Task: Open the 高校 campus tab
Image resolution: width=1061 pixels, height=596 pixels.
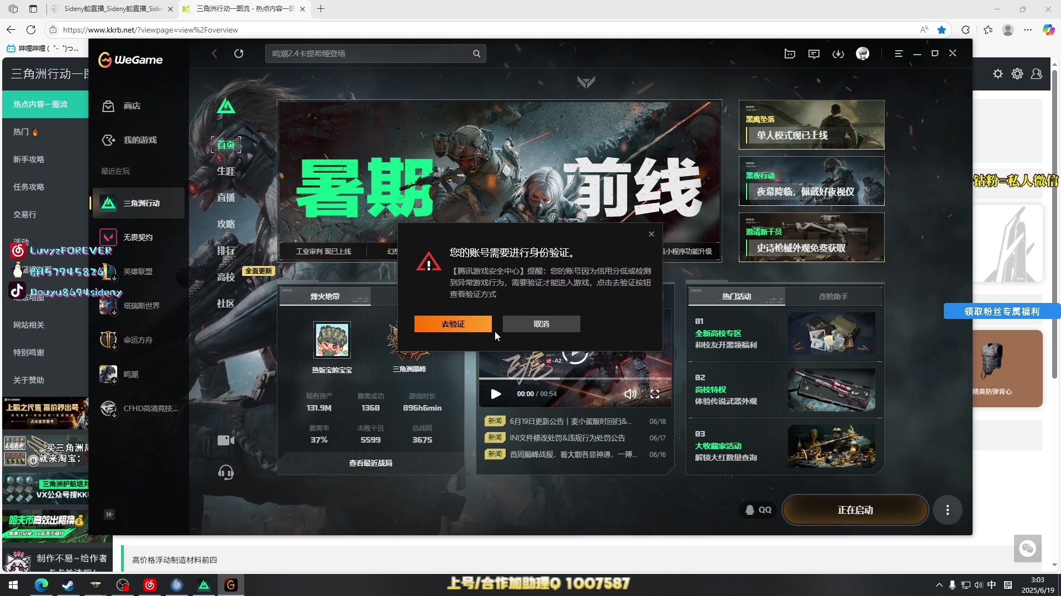Action: (226, 277)
